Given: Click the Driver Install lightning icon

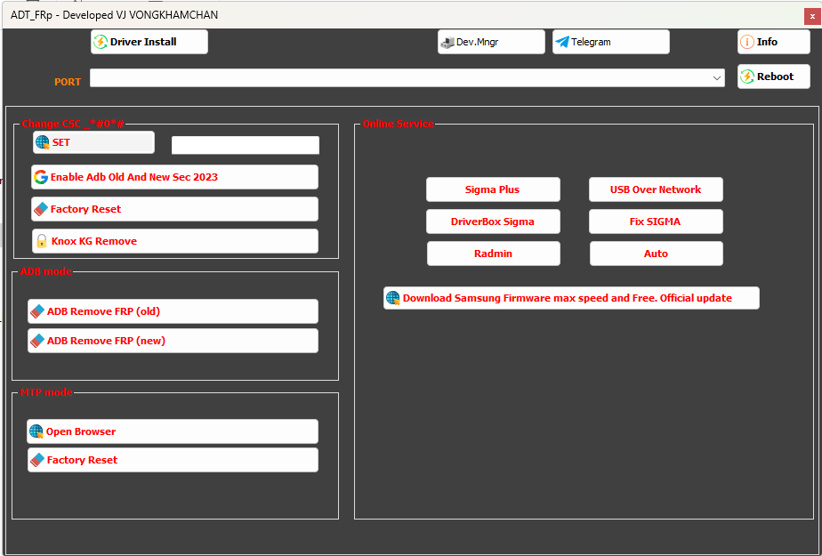Looking at the screenshot, I should coord(101,42).
